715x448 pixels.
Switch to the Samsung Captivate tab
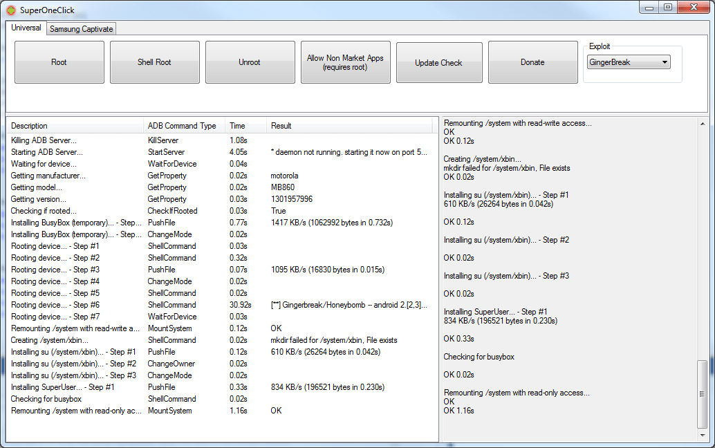point(82,29)
